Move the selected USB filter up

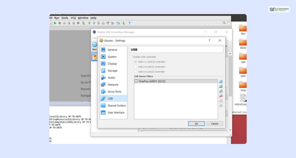tap(221, 101)
